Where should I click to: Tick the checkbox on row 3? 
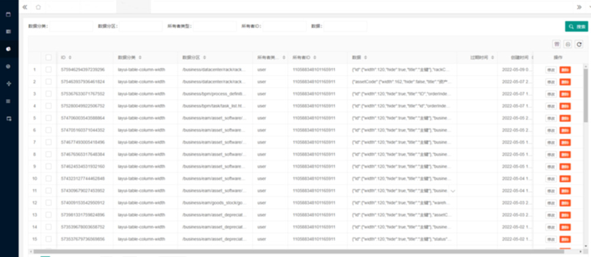(48, 94)
